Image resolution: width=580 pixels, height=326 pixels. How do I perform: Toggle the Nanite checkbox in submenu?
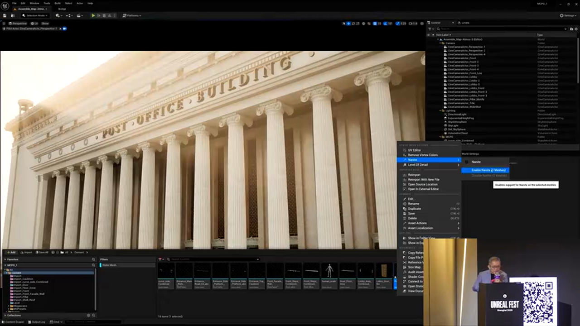click(467, 162)
